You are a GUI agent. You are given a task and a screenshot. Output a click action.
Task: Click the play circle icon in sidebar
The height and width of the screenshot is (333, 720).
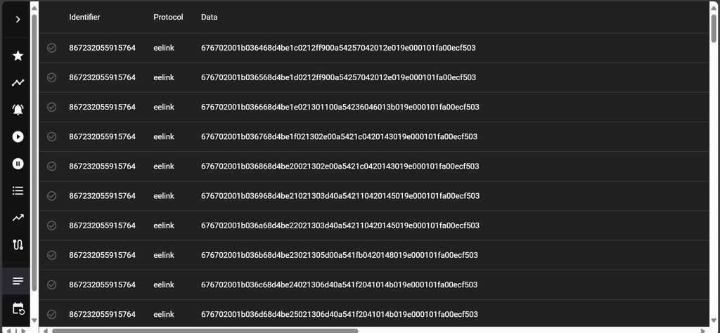(18, 137)
